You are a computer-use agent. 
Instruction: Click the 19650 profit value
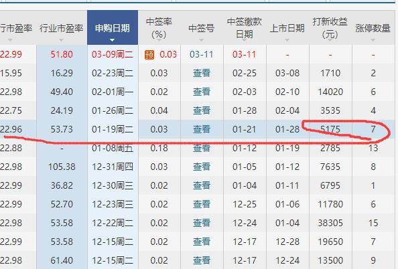pyautogui.click(x=330, y=242)
